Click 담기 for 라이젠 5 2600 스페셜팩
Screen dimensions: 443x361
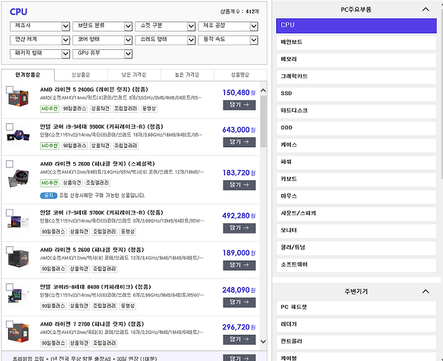[x=239, y=185]
